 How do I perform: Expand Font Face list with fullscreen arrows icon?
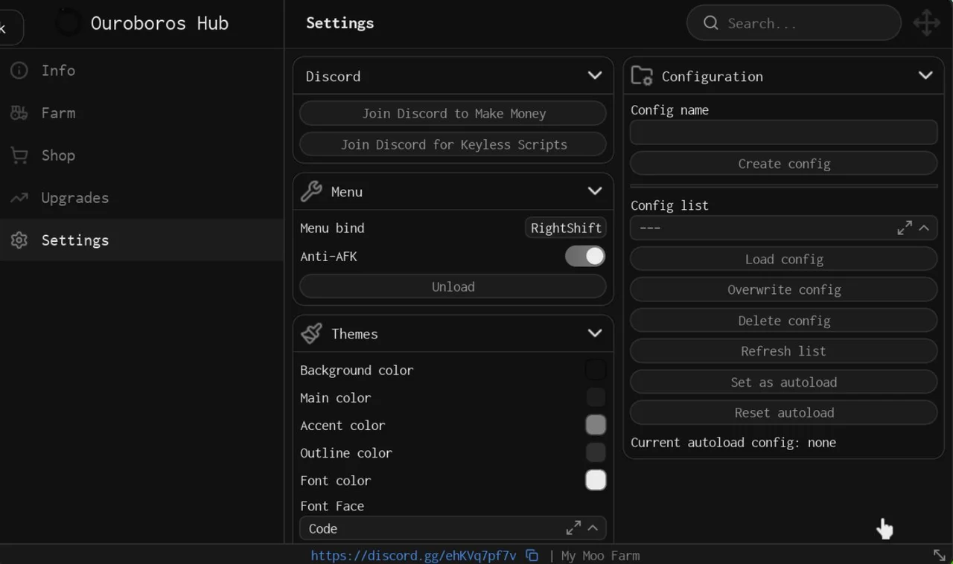click(573, 528)
